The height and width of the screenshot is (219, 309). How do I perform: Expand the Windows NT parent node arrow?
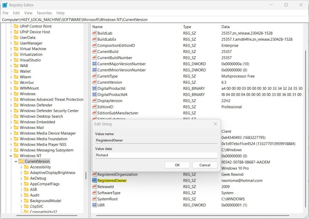[x=11, y=156]
